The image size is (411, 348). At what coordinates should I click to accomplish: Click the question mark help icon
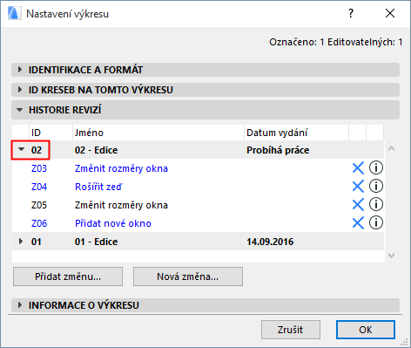[351, 13]
